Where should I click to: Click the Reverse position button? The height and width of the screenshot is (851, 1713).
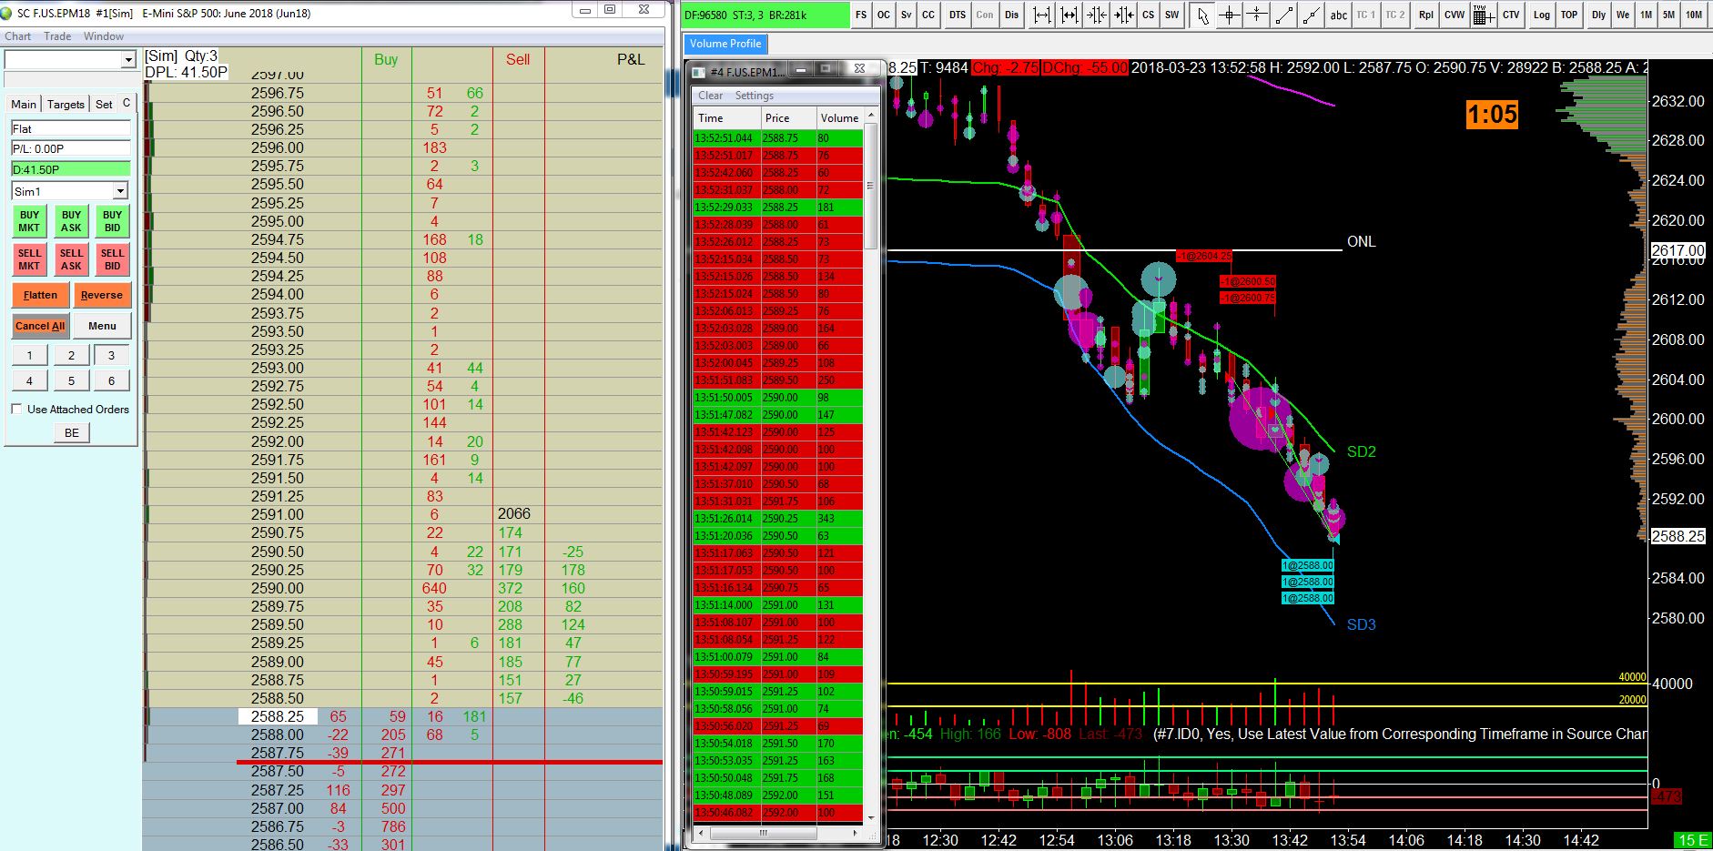click(x=102, y=295)
